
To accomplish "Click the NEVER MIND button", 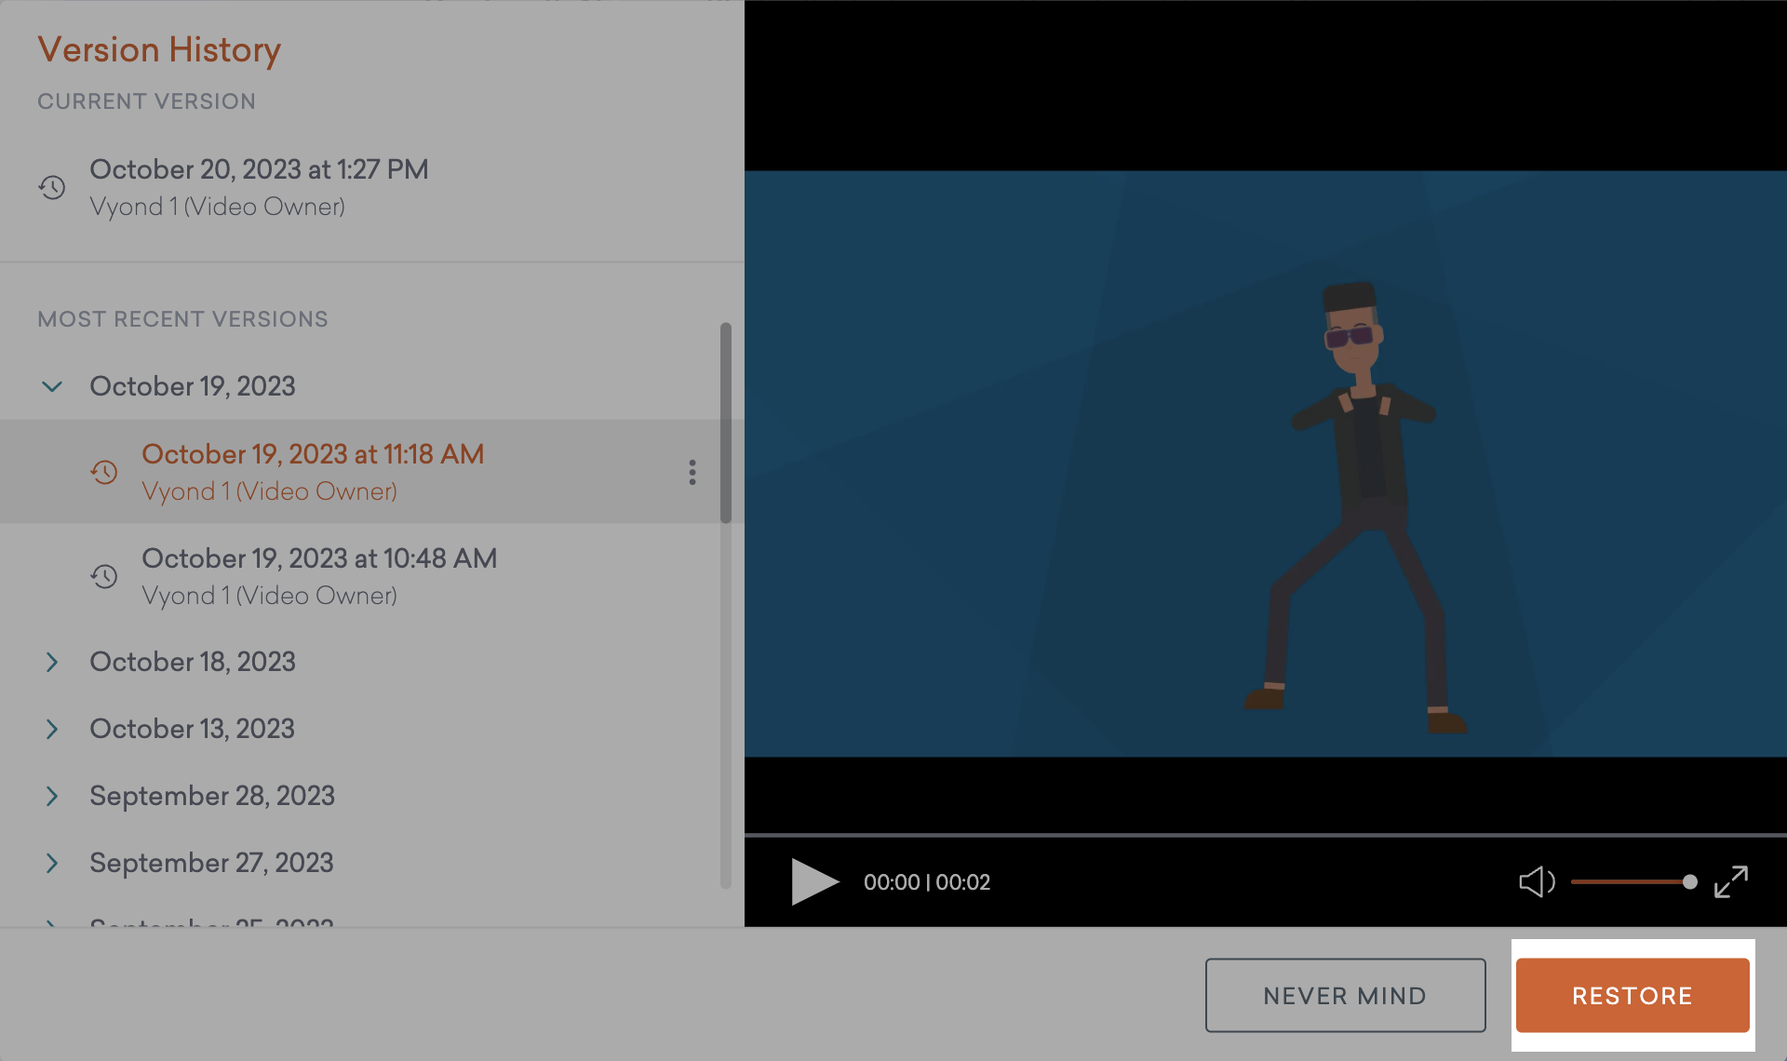I will [x=1345, y=995].
